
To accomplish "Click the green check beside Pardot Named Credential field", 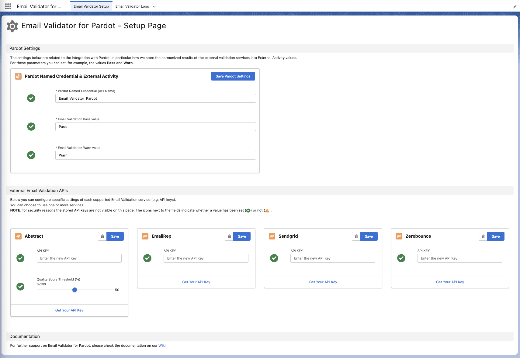I will click(x=31, y=98).
